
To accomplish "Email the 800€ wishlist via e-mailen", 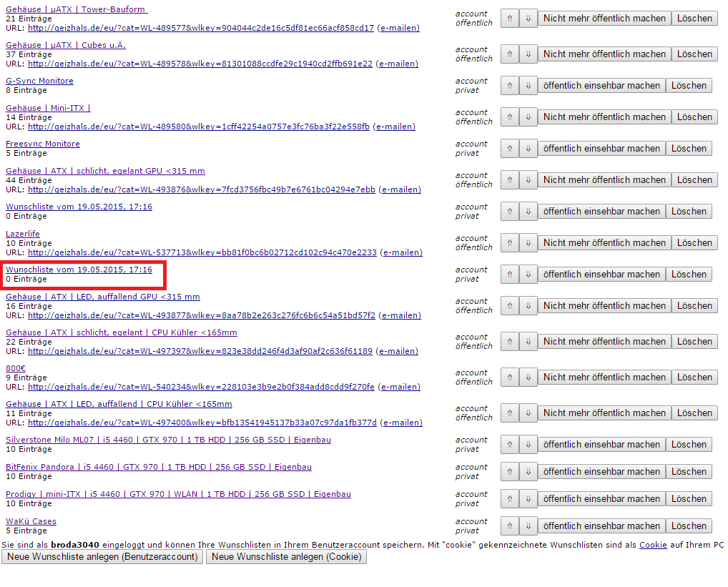I will [x=399, y=387].
